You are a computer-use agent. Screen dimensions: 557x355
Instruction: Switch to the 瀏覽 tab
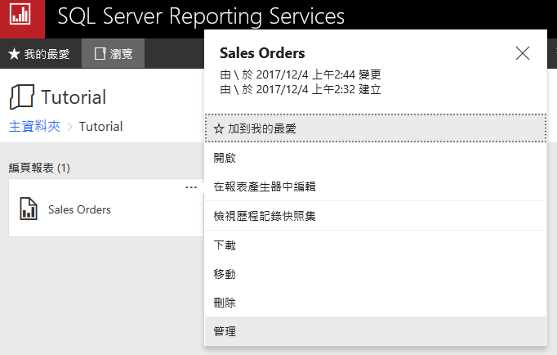click(x=114, y=54)
